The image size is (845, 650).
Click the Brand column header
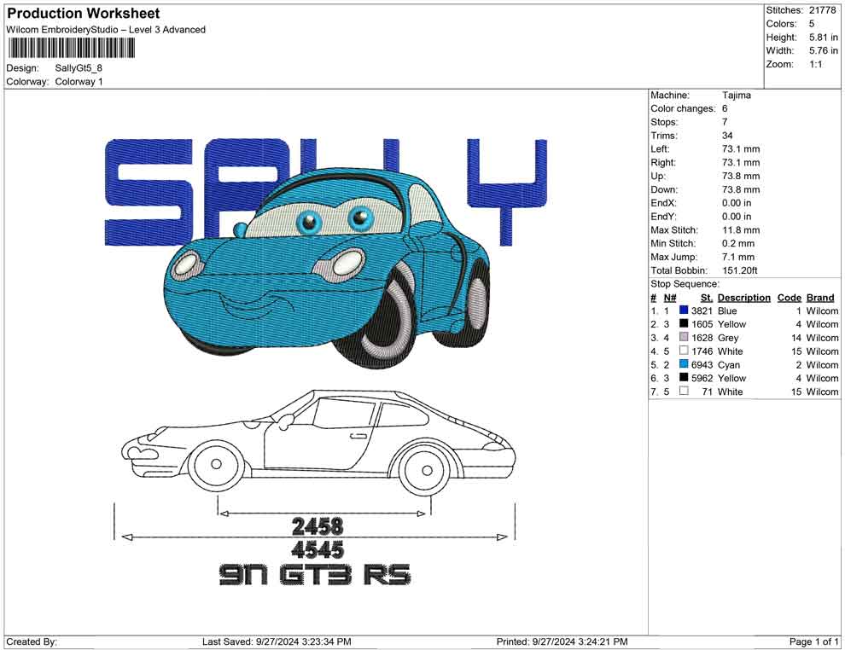819,298
